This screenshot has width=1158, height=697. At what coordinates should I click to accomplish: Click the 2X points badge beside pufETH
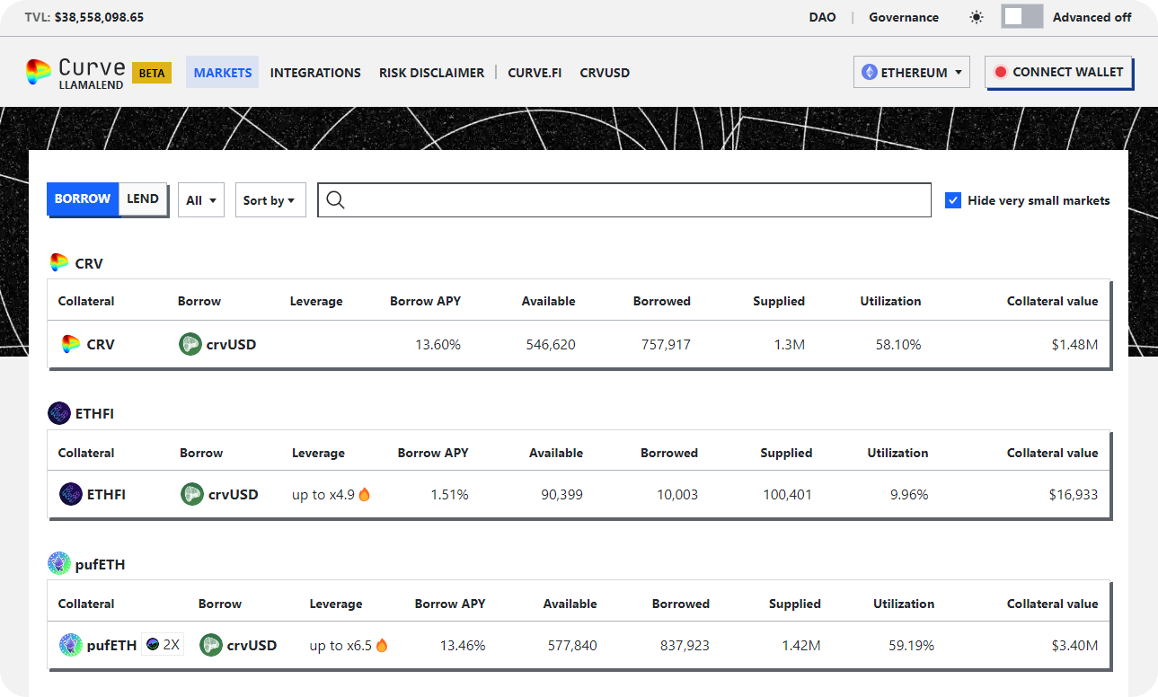coord(163,645)
